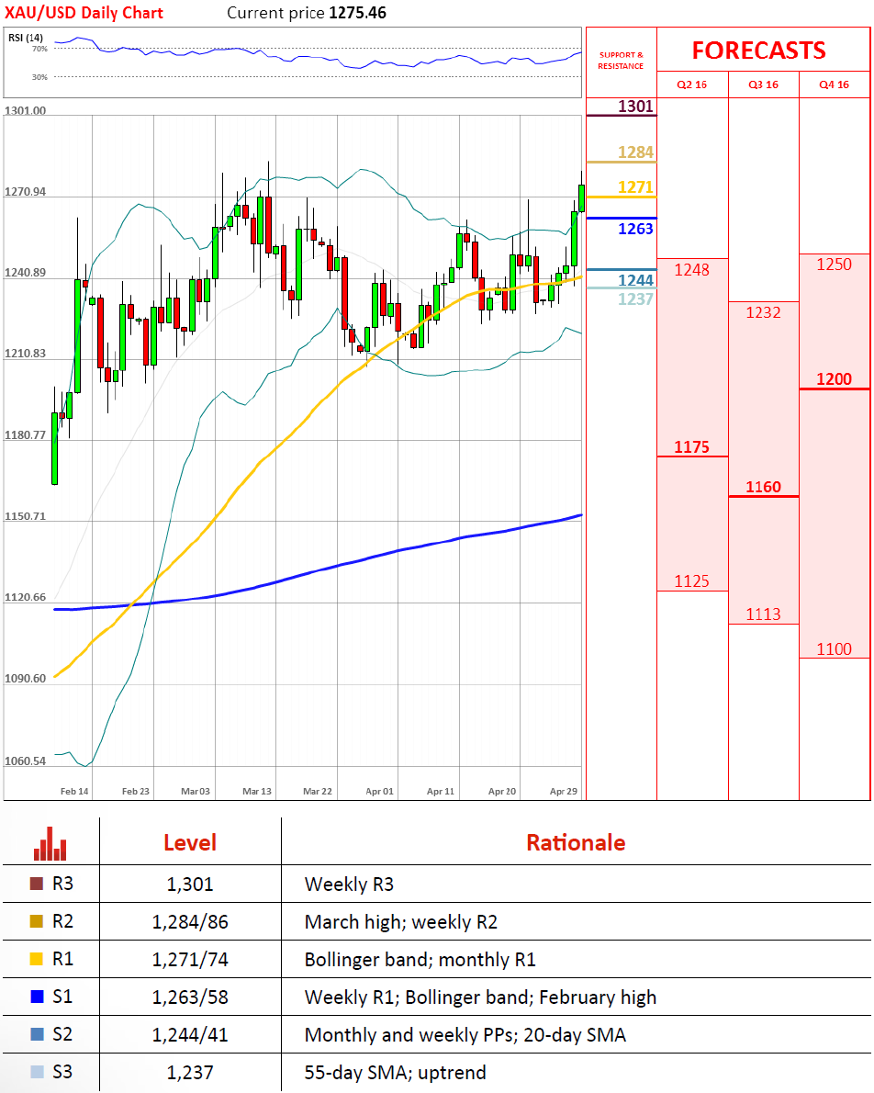Click the R1 yellow color swatch
This screenshot has height=1093, width=874.
pyautogui.click(x=37, y=959)
